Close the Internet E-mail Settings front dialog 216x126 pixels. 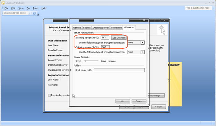(x=144, y=20)
